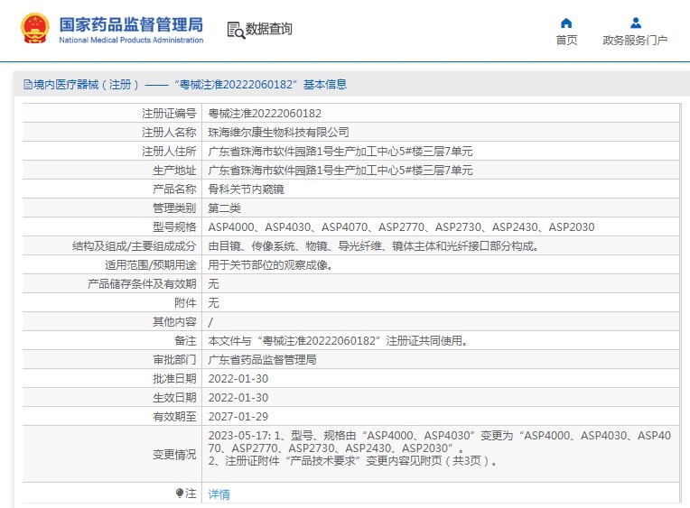Screen dimensions: 690x508
Task: Click the 生产地址 address value
Action: pyautogui.click(x=340, y=171)
